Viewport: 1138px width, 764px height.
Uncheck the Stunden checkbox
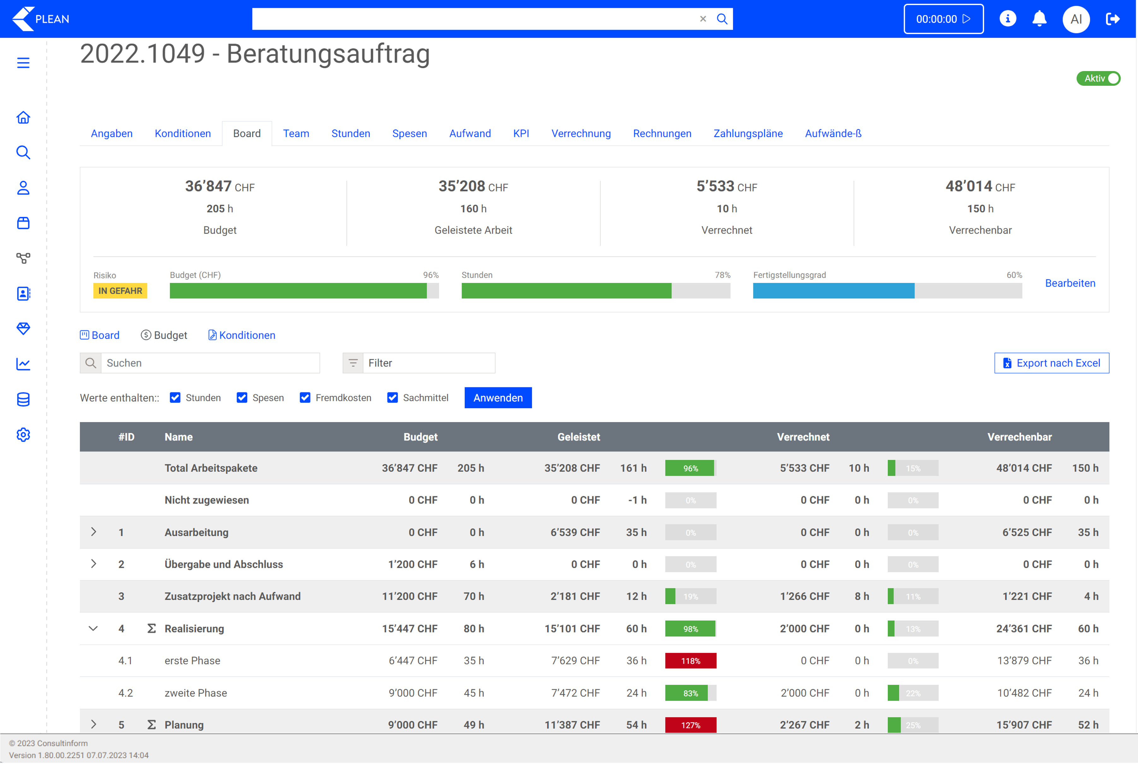tap(175, 397)
